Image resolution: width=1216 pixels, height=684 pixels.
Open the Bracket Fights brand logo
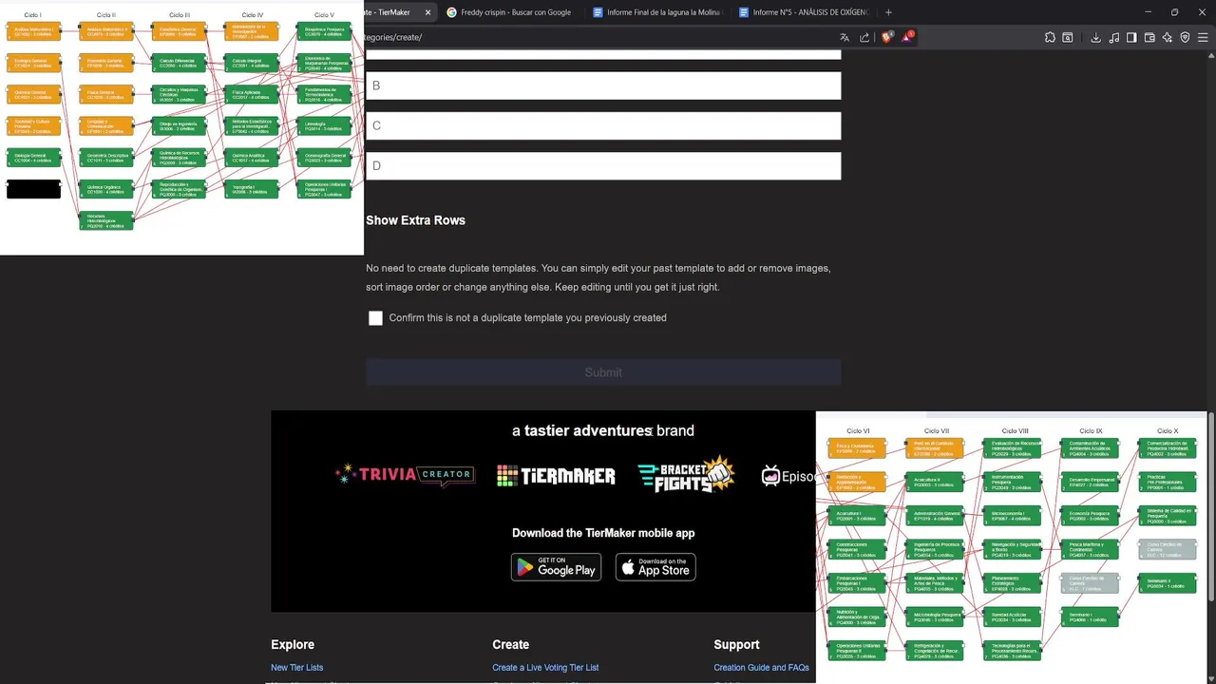click(x=685, y=475)
